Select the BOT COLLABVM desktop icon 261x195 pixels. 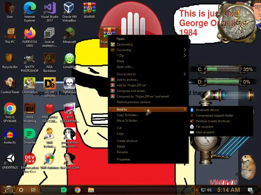point(69,112)
